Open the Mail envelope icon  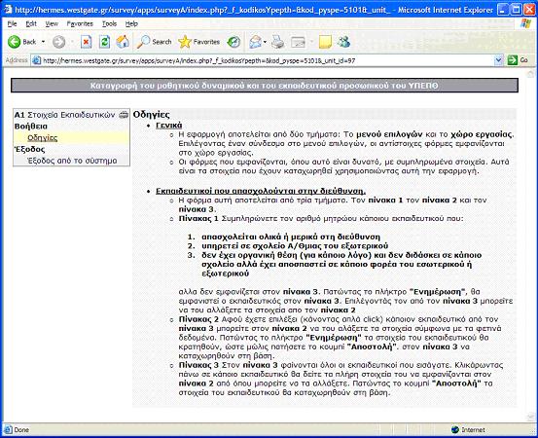(255, 42)
